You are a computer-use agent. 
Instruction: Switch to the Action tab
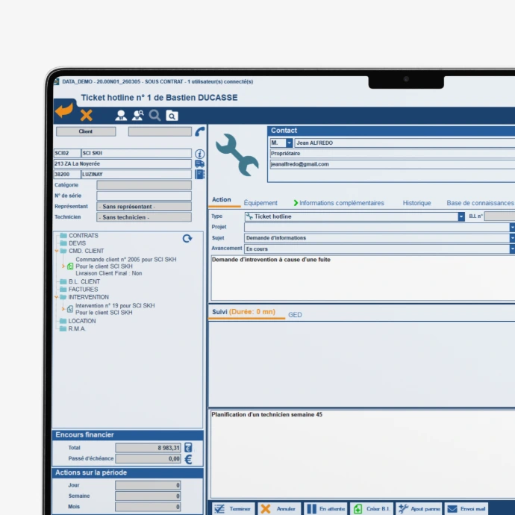point(222,200)
